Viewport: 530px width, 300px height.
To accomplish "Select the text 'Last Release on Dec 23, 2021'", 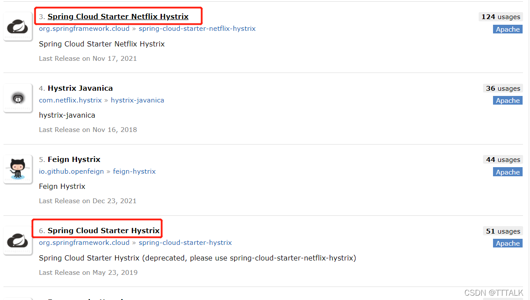I will pyautogui.click(x=88, y=201).
